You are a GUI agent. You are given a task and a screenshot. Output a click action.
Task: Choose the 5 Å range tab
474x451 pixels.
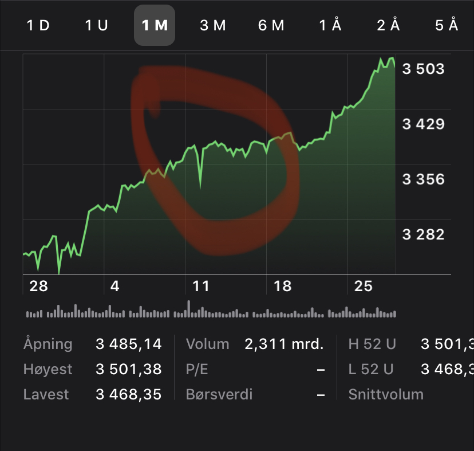(x=447, y=26)
